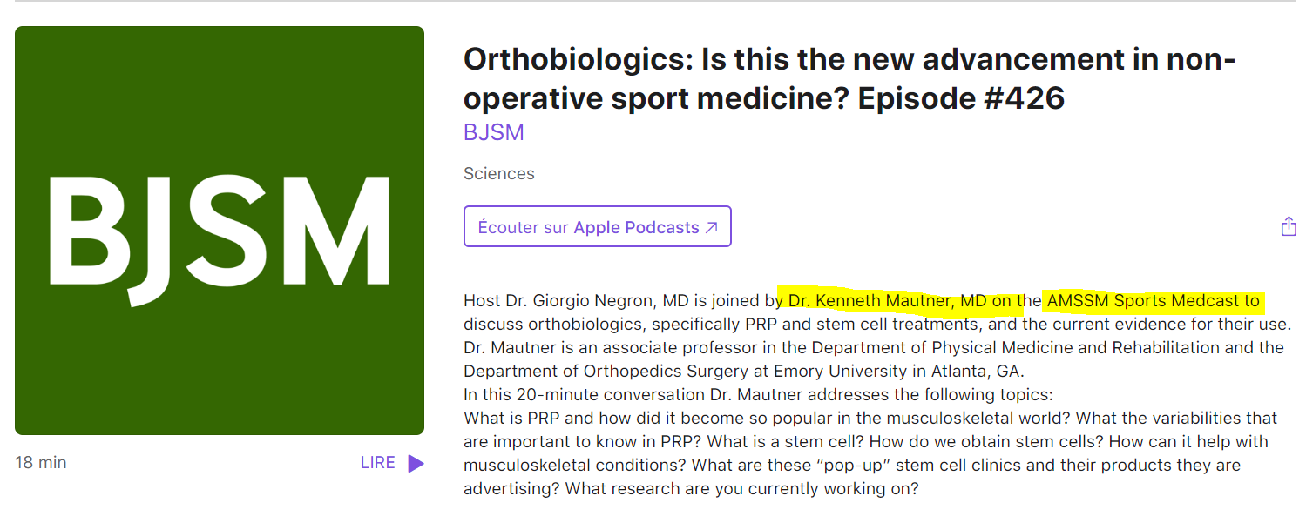Click the Host Dr. Giorgio Negron text

pos(561,301)
